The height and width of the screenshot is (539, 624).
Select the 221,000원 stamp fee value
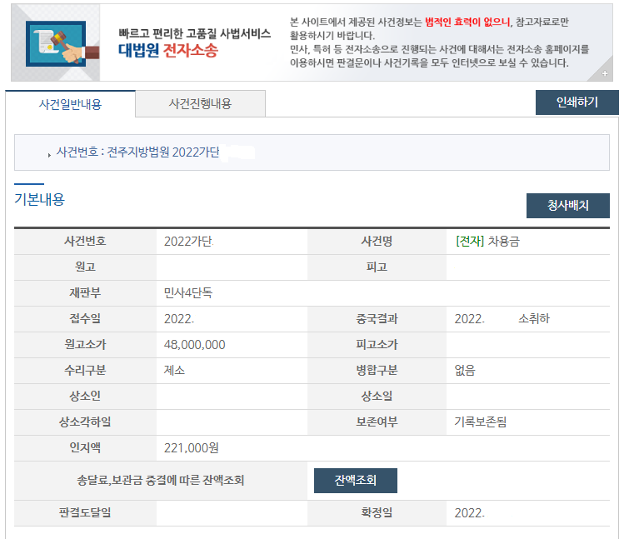point(191,448)
